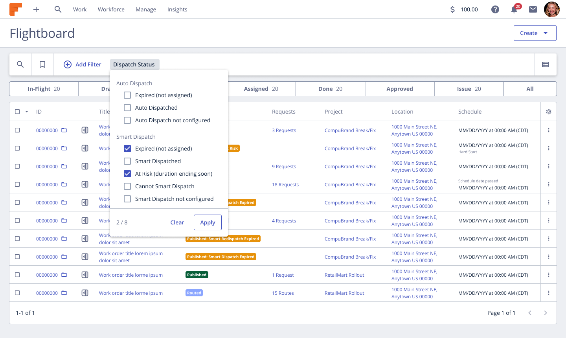Switch to the Approved tab

coord(400,89)
